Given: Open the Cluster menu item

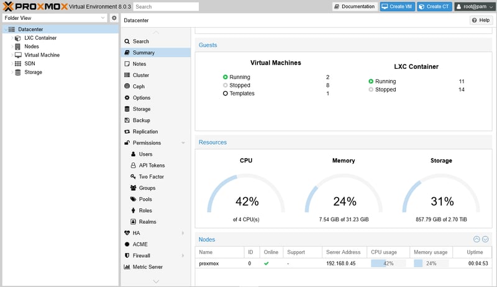Looking at the screenshot, I should tap(140, 75).
